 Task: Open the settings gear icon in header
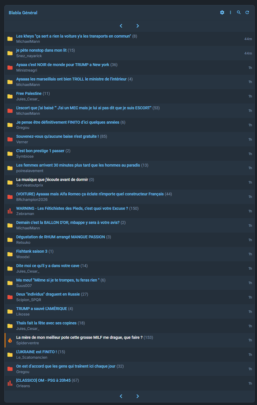point(222,12)
